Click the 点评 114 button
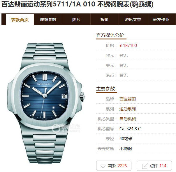 [x=154, y=166]
